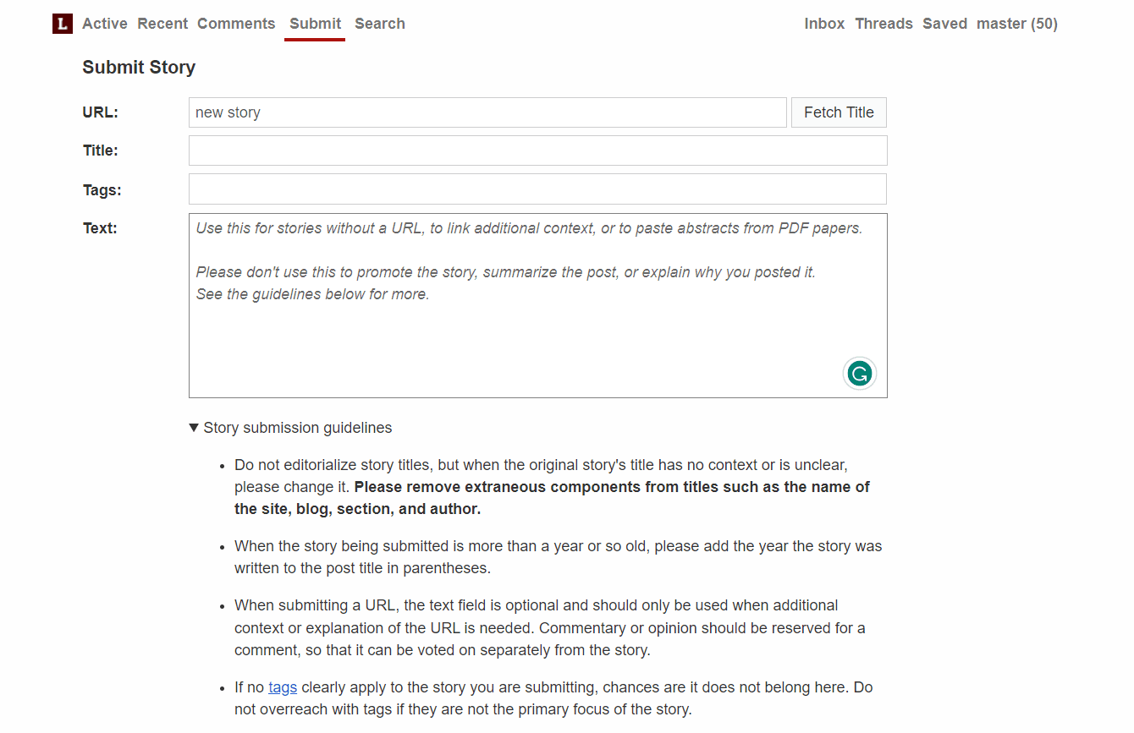This screenshot has height=733, width=1134.
Task: Click into the Title input field
Action: tap(537, 150)
